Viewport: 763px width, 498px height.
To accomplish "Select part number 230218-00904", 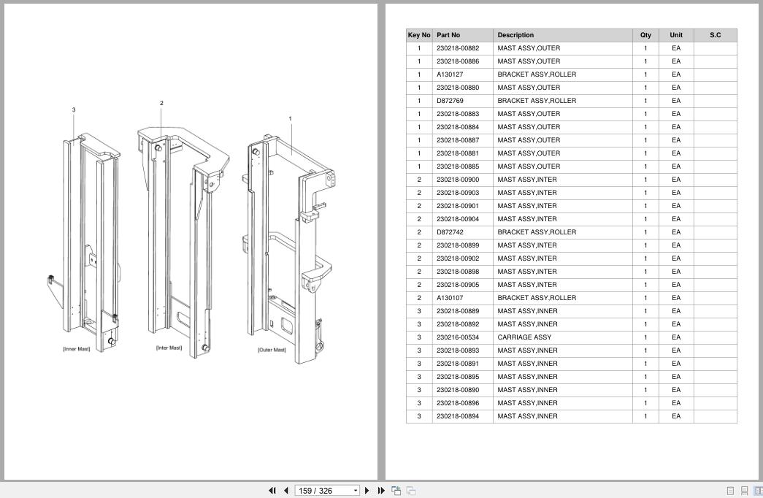I will (457, 219).
